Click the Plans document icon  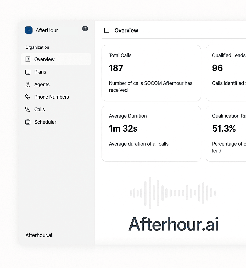tap(28, 72)
